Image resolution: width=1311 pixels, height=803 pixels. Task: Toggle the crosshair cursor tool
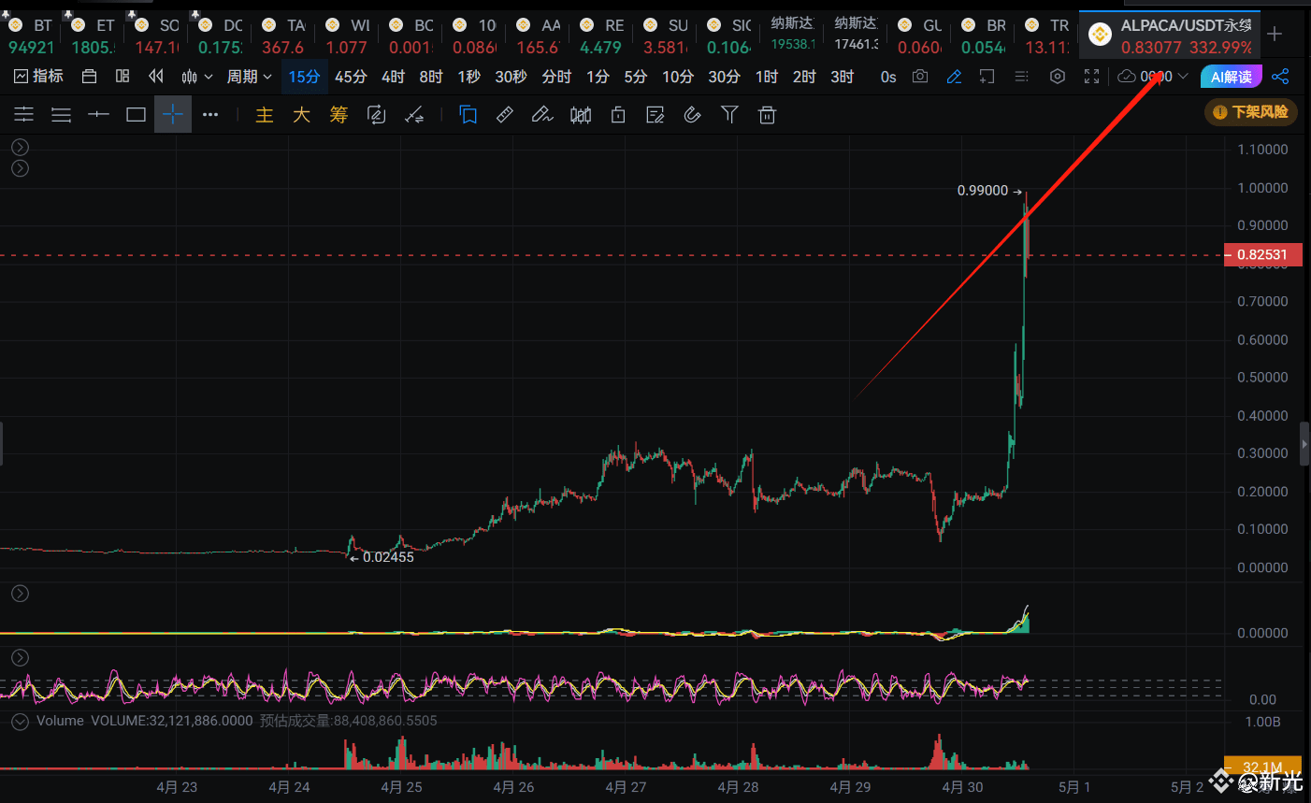(173, 114)
